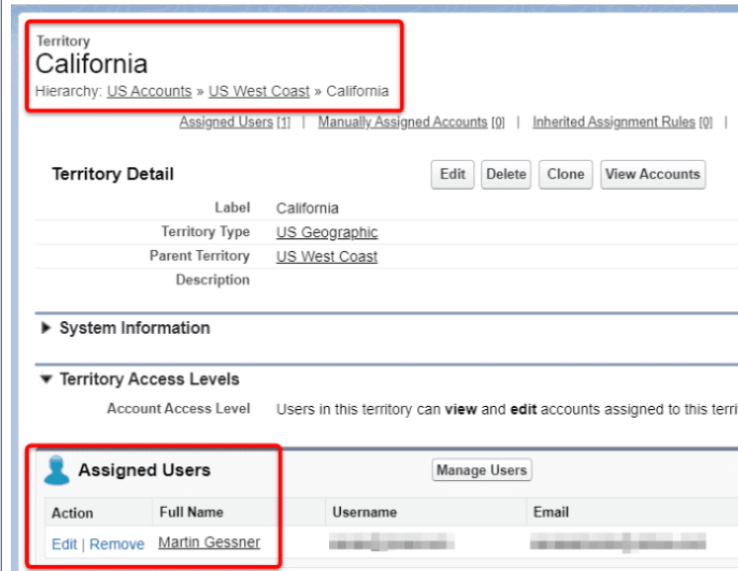Edit Martin Gessner's user assignment
The width and height of the screenshot is (738, 571).
point(64,544)
